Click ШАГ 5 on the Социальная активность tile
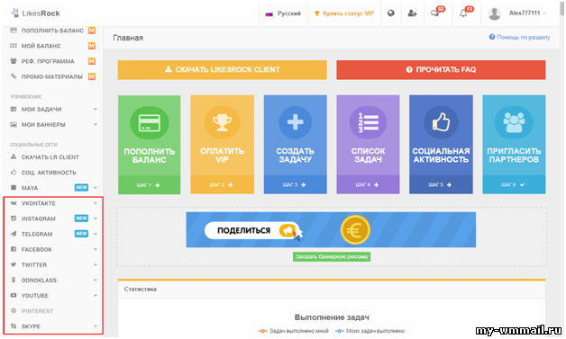Viewport: 566px width, 339px height. [441, 184]
